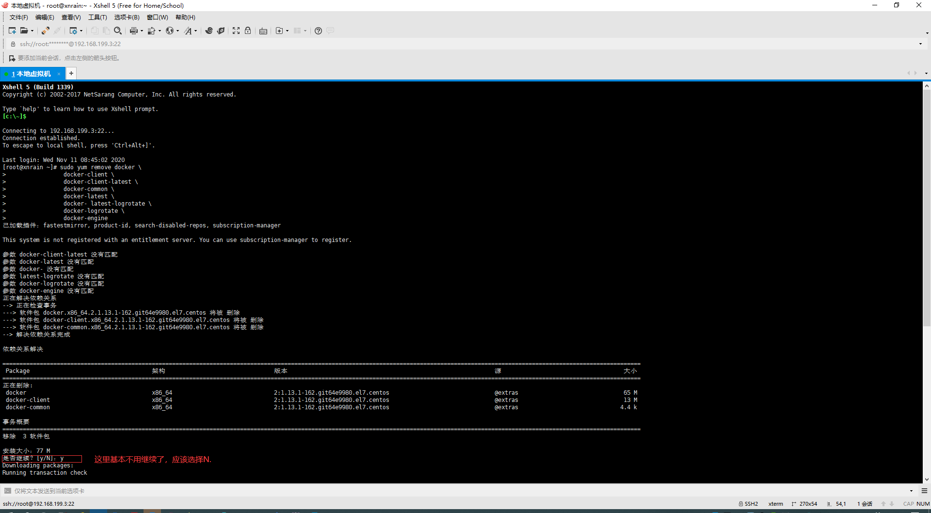Open a new tab with the plus button
This screenshot has height=513, width=931.
pos(71,73)
